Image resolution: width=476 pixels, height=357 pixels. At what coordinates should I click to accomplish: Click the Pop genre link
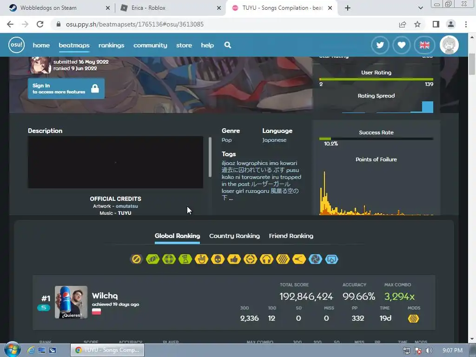[226, 140]
